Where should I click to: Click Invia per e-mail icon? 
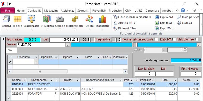coord(179,17)
